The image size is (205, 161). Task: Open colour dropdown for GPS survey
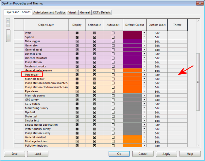(144, 100)
